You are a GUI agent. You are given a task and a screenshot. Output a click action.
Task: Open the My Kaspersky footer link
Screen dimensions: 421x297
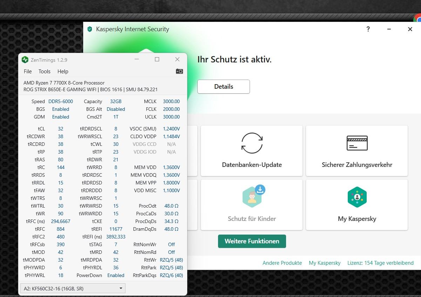click(x=325, y=263)
